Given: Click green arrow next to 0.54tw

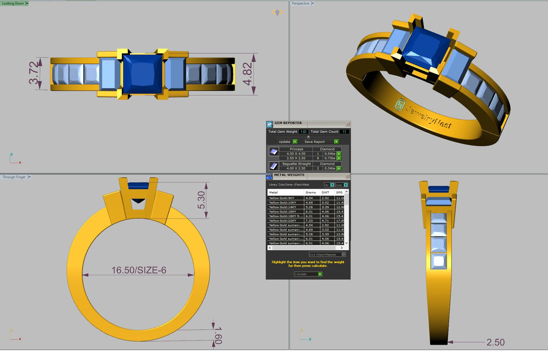Looking at the screenshot, I should click(339, 154).
